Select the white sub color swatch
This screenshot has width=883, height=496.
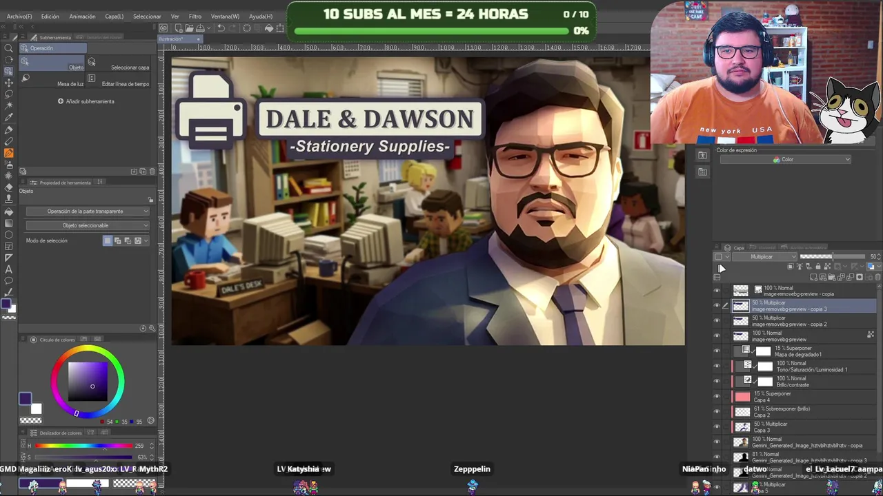click(37, 409)
